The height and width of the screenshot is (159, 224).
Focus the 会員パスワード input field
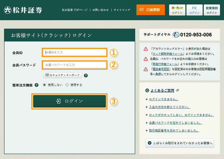(74, 65)
